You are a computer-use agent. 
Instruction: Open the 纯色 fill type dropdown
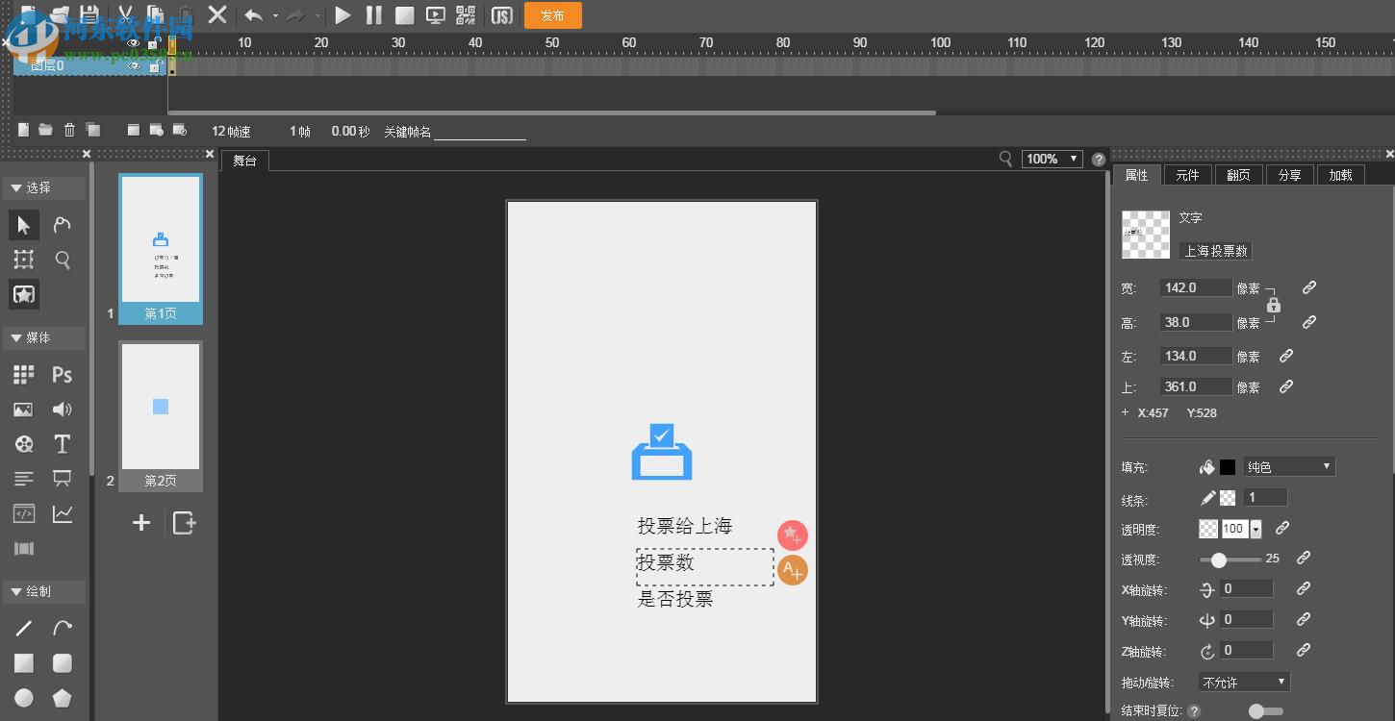(1288, 466)
